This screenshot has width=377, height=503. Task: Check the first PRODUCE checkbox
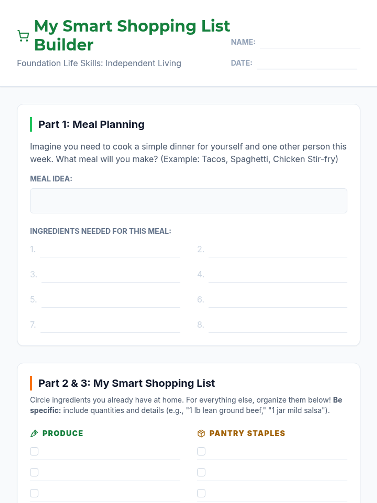(x=34, y=451)
